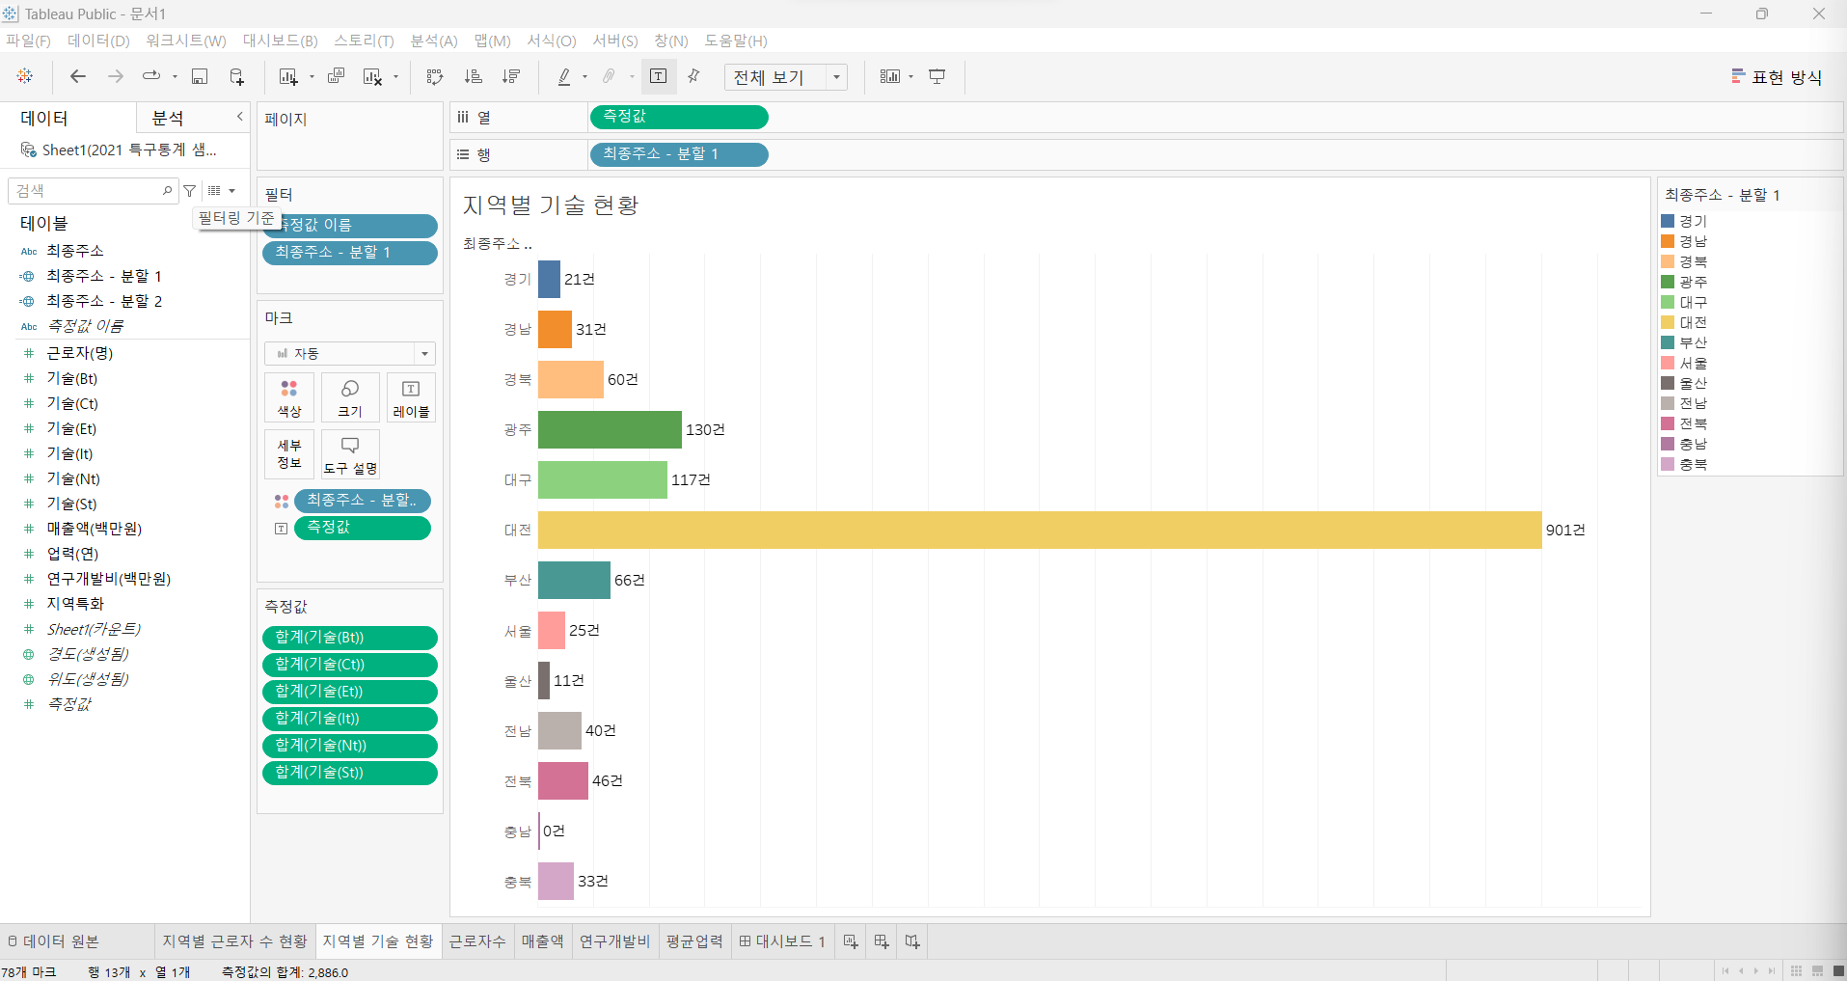Toggle the 표현 방식 Show Me panel

1777,77
